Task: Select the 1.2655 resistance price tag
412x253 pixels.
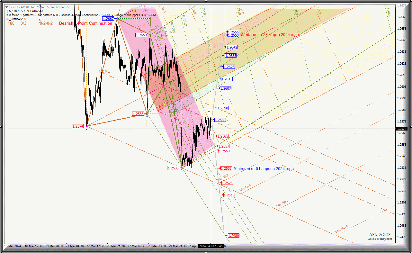Action: coord(233,32)
